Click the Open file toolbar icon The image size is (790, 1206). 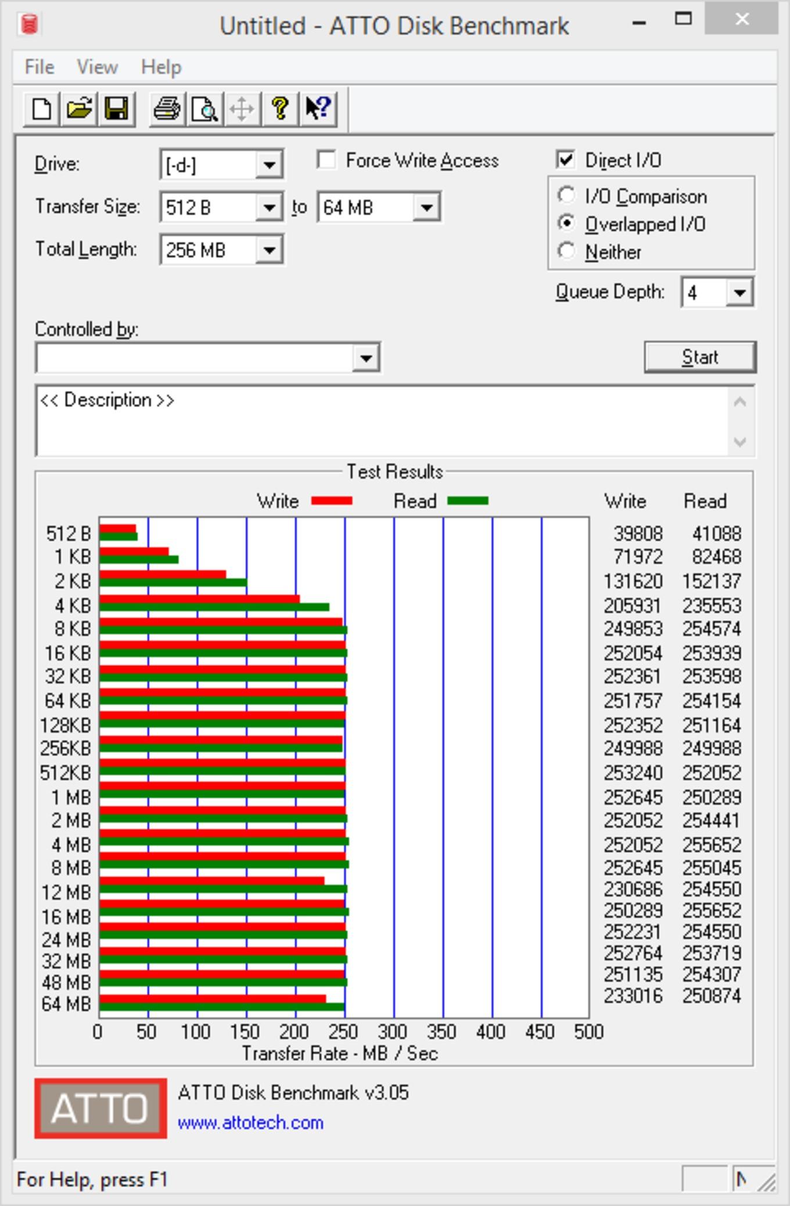coord(79,109)
